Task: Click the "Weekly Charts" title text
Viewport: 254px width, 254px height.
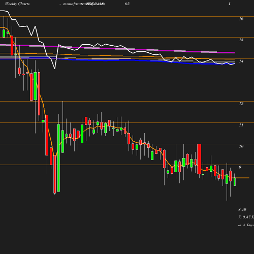Action: tap(17, 4)
